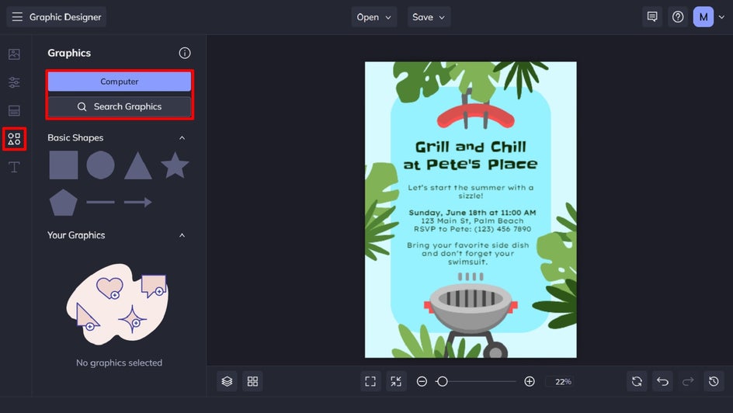Click the Search Graphics button

[x=120, y=106]
